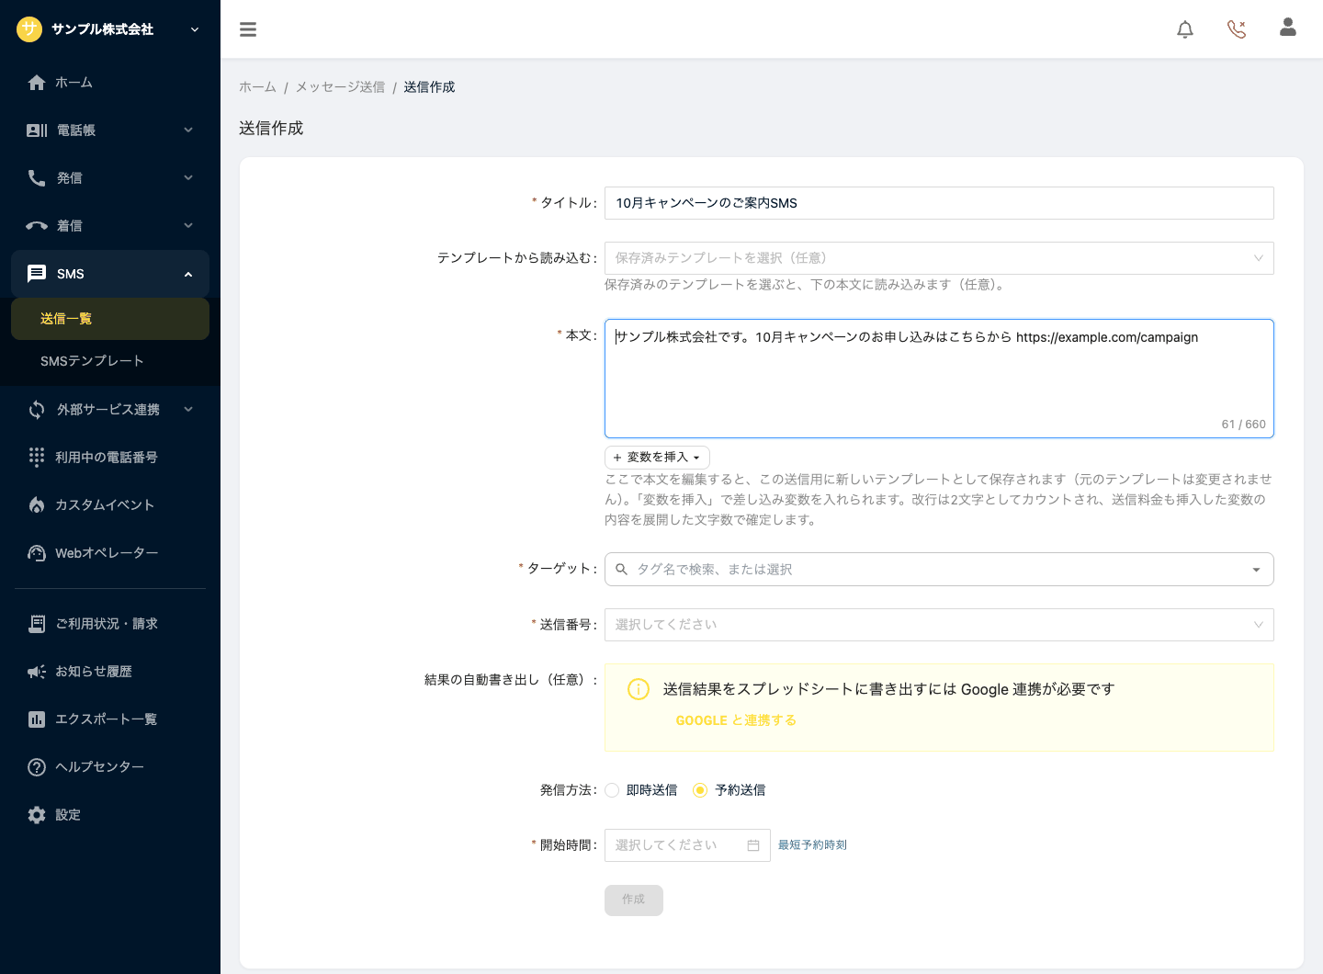Open the user account icon

pyautogui.click(x=1288, y=28)
